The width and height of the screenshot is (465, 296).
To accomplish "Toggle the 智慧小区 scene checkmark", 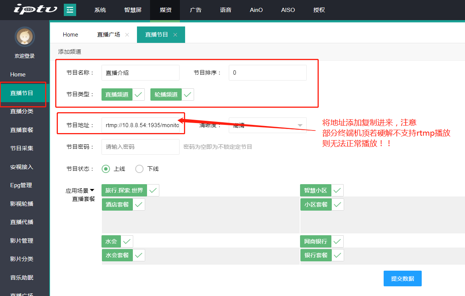I will click(337, 190).
